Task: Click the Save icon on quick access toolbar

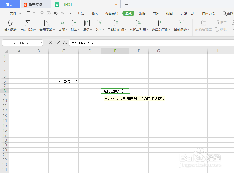Action: 28,13
